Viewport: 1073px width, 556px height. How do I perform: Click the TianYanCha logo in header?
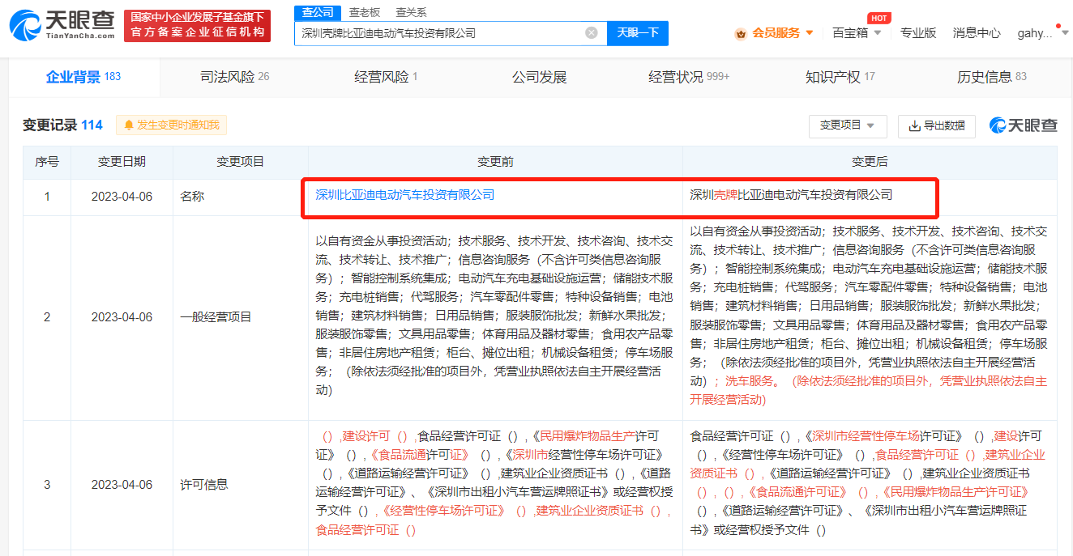point(62,26)
